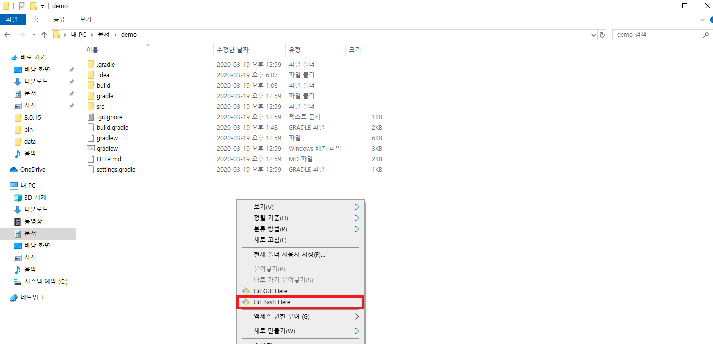
Task: Expand the ribbon with the chevron
Action: click(703, 19)
